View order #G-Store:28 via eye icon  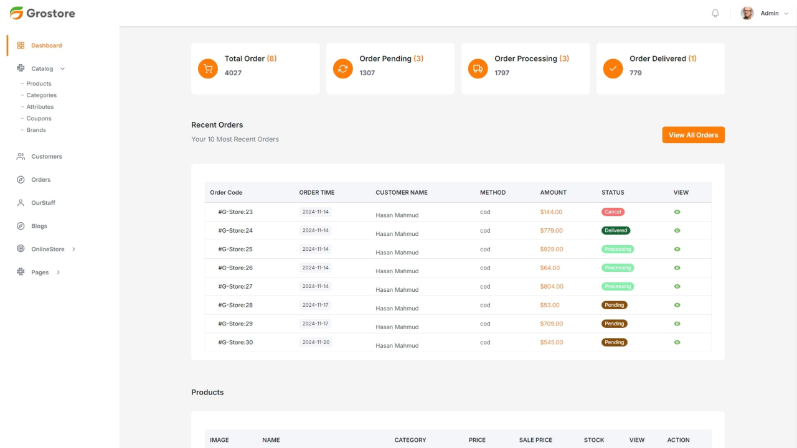click(677, 306)
